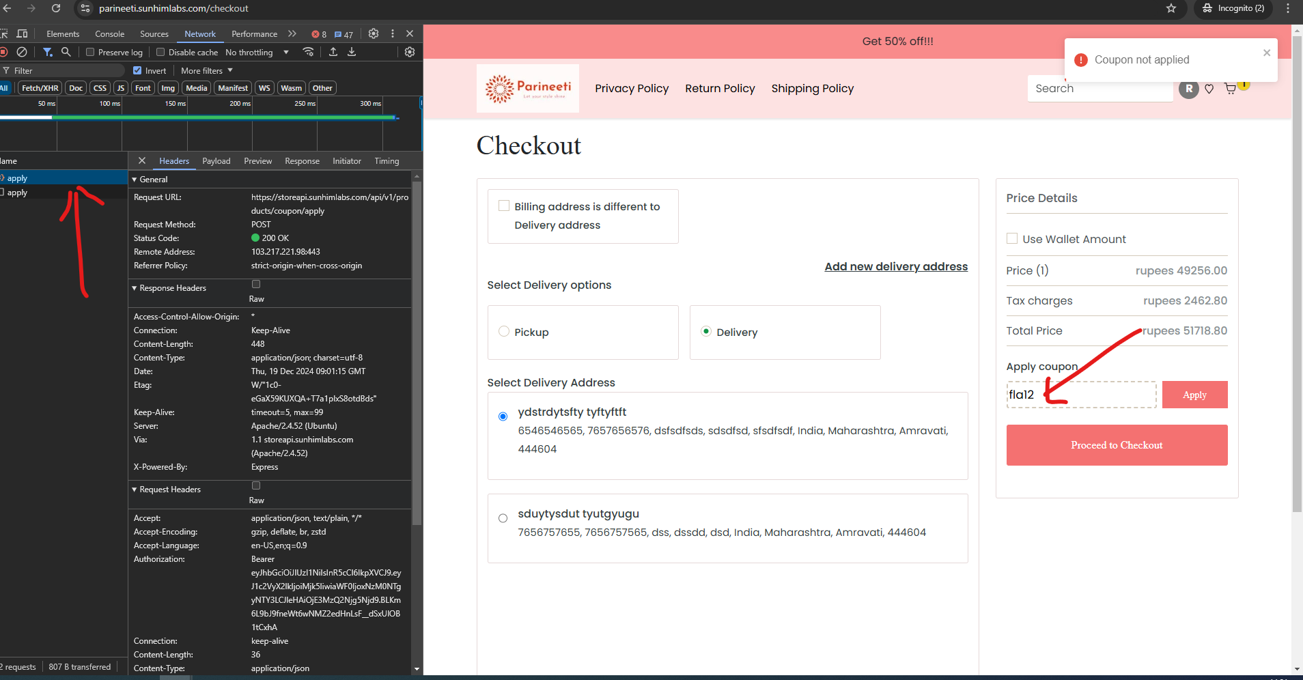This screenshot has width=1303, height=680.
Task: Toggle Raw checkbox for Response Headers
Action: tap(256, 284)
